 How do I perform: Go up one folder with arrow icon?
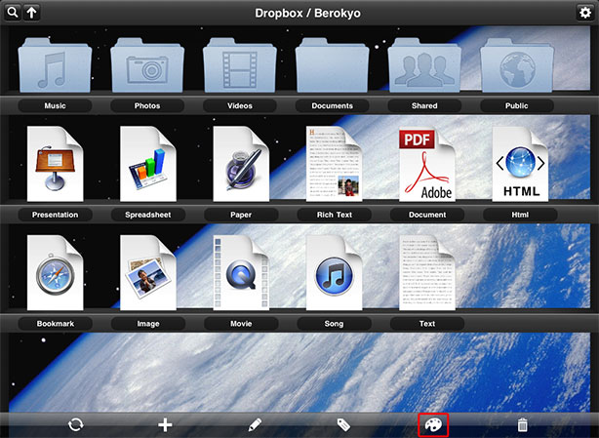pyautogui.click(x=32, y=13)
